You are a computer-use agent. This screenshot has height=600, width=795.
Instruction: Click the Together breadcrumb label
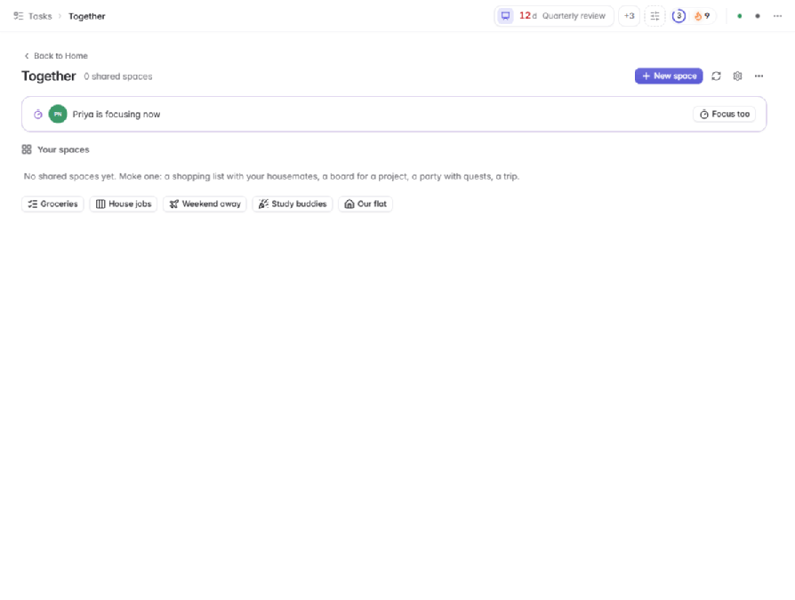86,16
